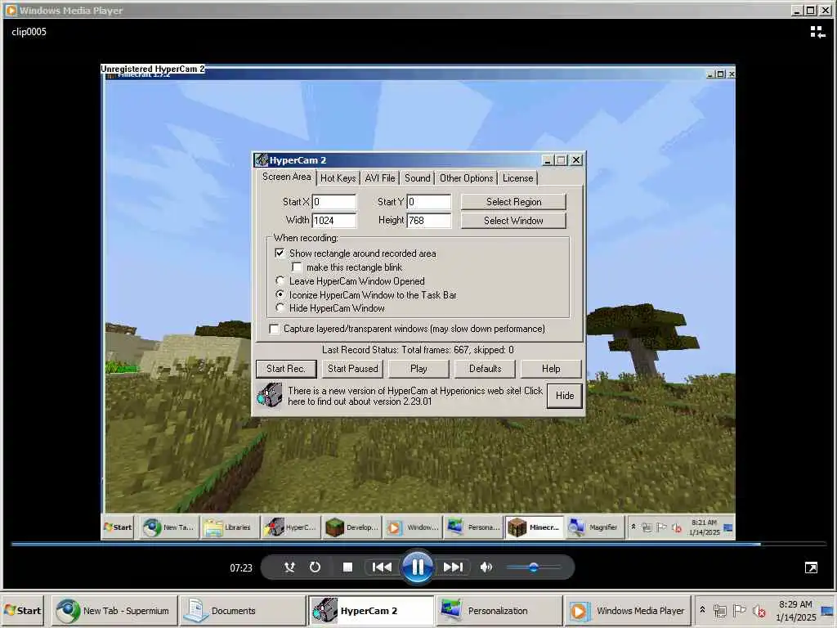Click Magnifier item in recorded taskbar
This screenshot has width=837, height=628.
pyautogui.click(x=595, y=527)
